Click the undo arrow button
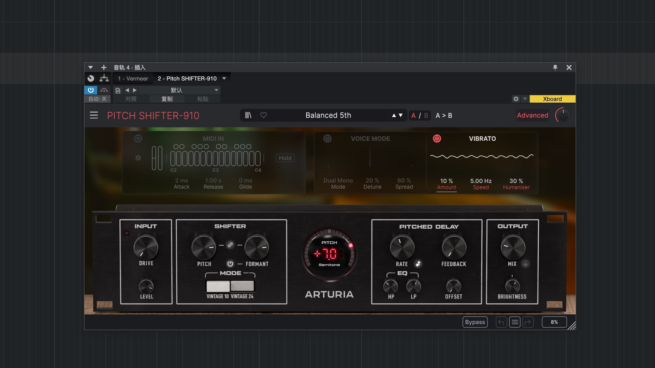655x368 pixels. [x=501, y=322]
